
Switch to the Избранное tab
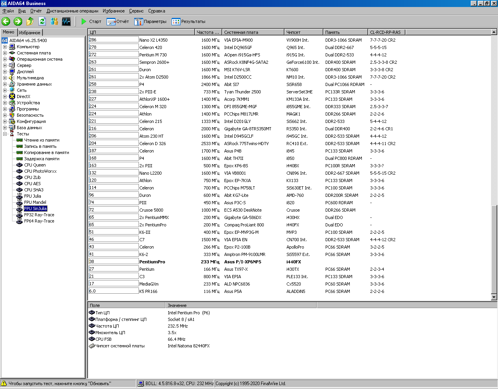pos(30,33)
